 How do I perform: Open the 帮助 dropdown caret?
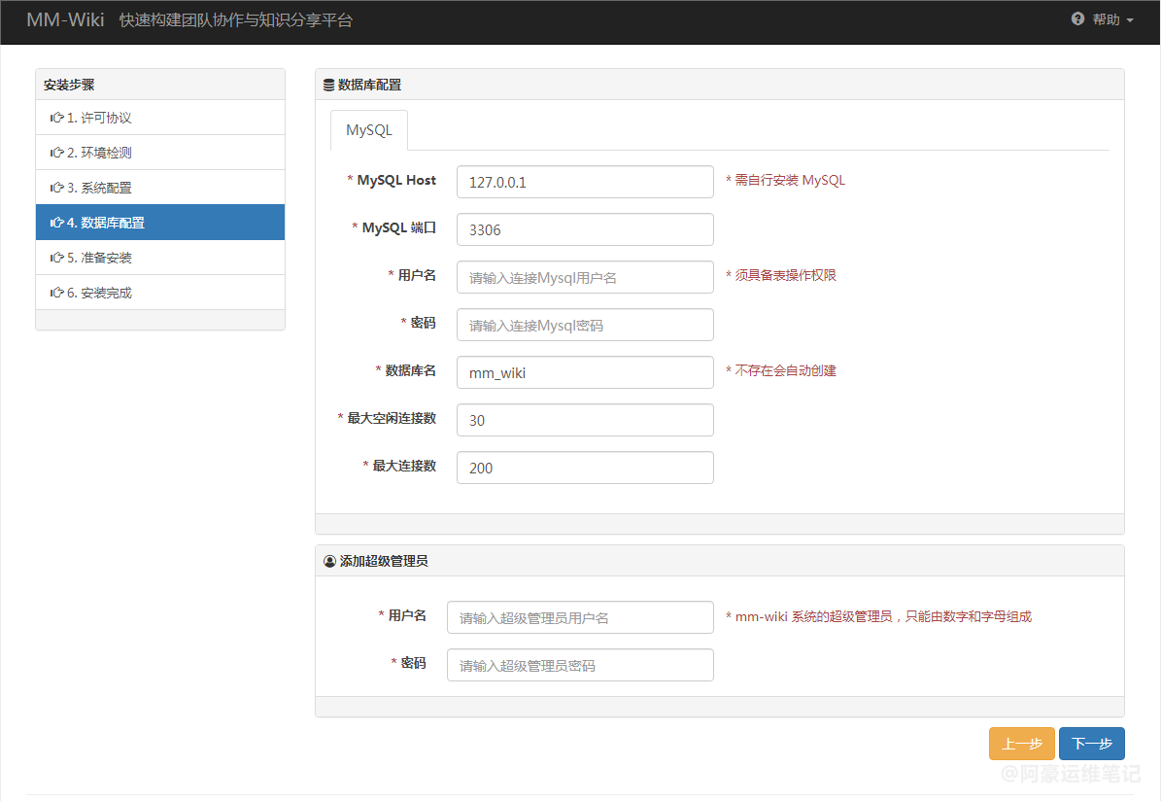tap(1130, 20)
